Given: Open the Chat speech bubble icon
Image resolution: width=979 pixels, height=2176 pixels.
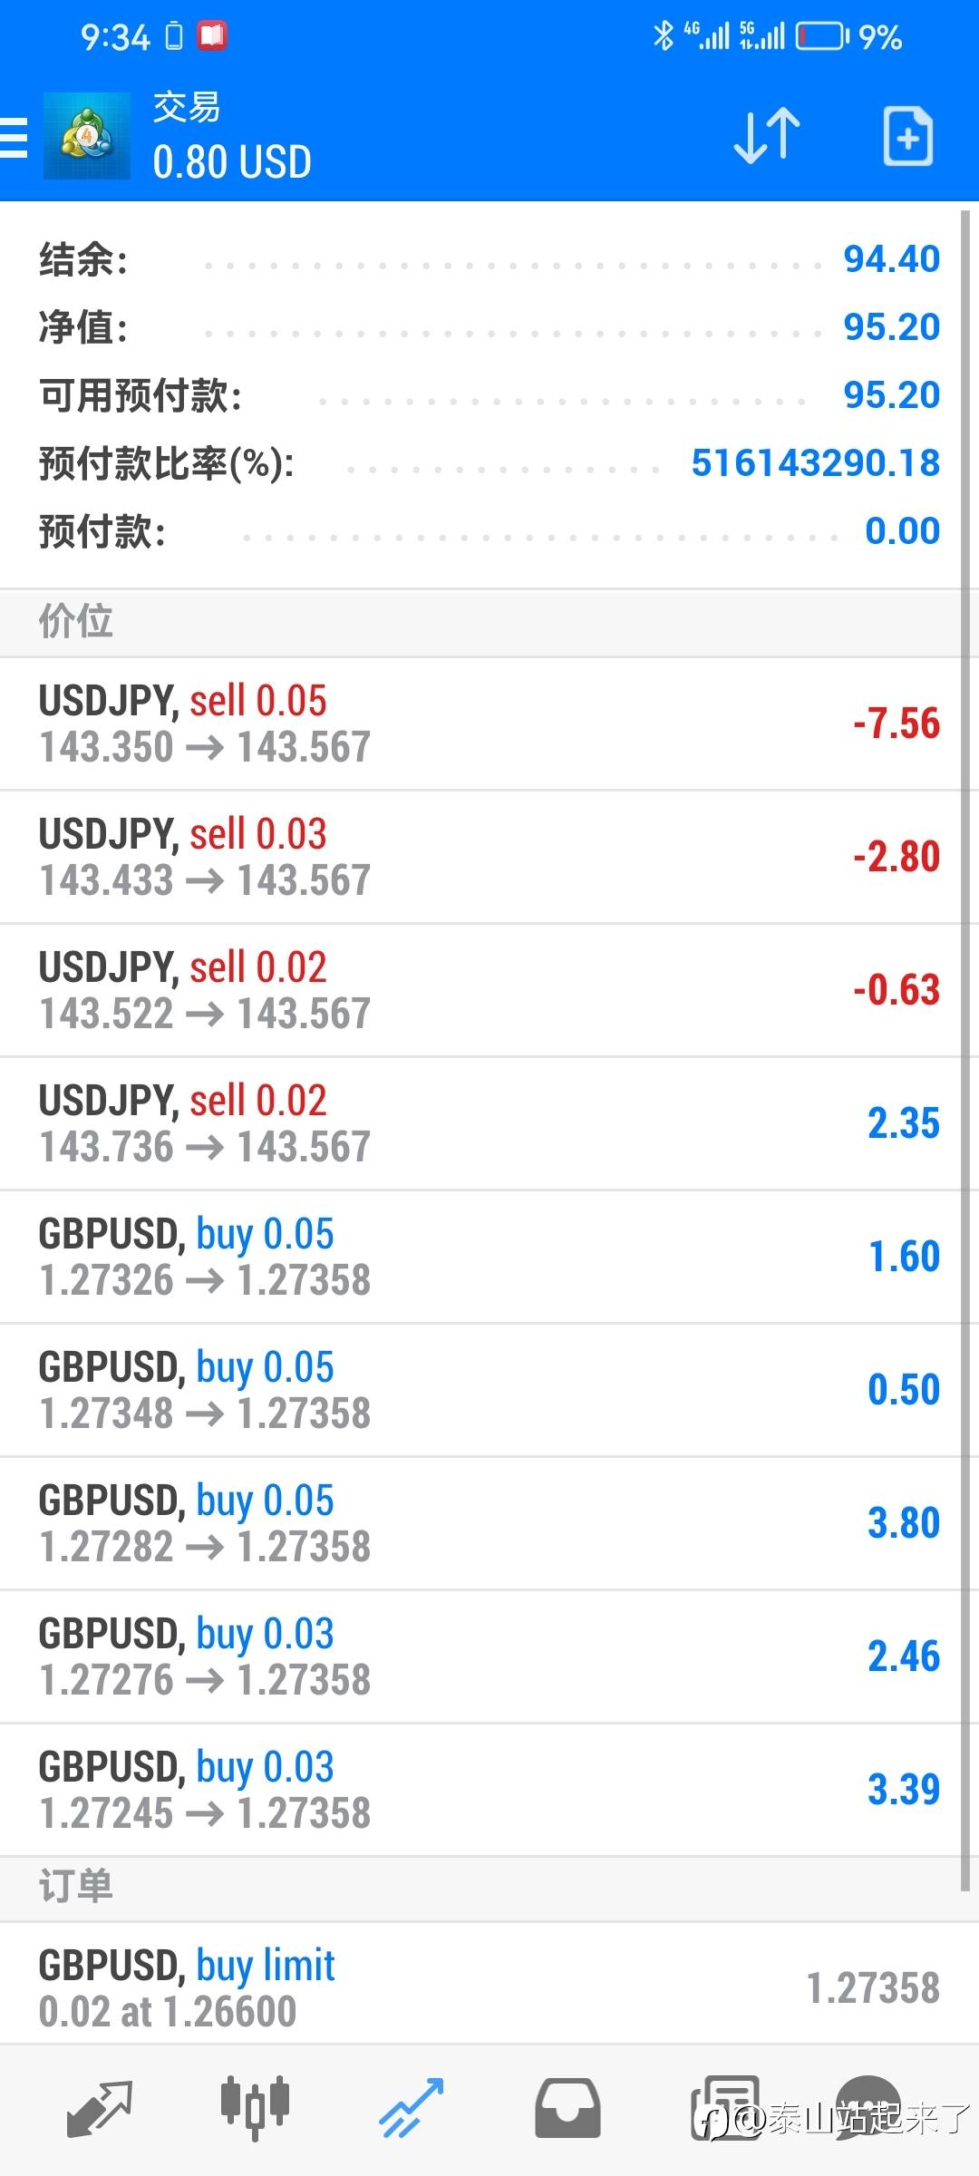Looking at the screenshot, I should pos(868,2105).
